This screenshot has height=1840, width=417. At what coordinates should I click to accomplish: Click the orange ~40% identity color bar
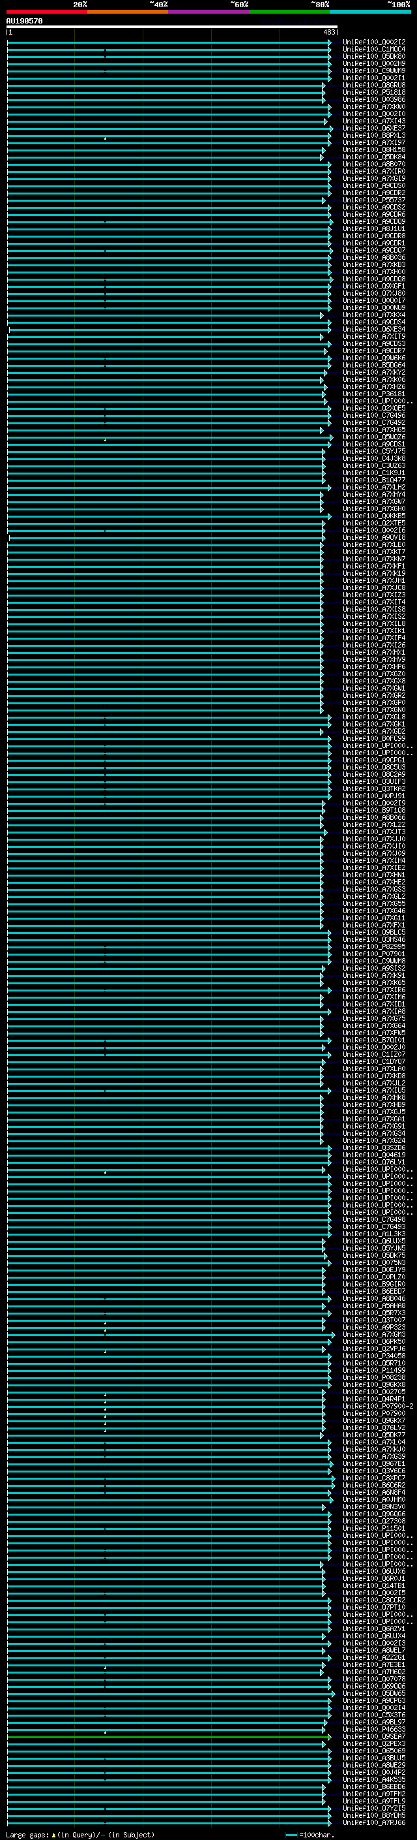coord(127,12)
